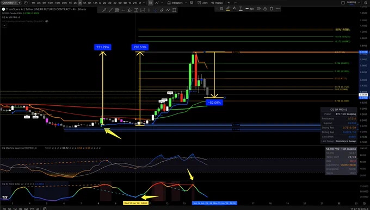Click the CQ AI S/R PRO v2 indicator label
370x210 pixels.
point(11,17)
